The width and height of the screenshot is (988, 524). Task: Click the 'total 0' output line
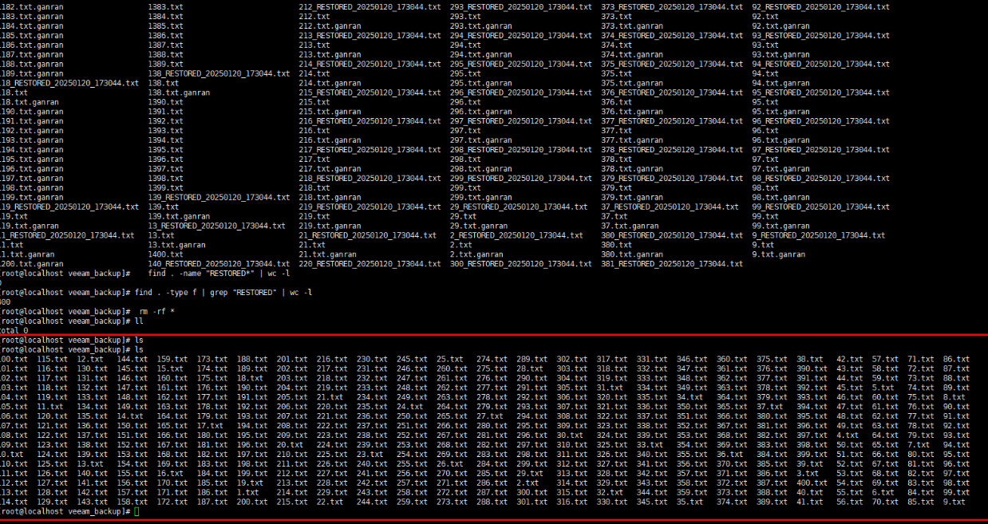click(14, 330)
